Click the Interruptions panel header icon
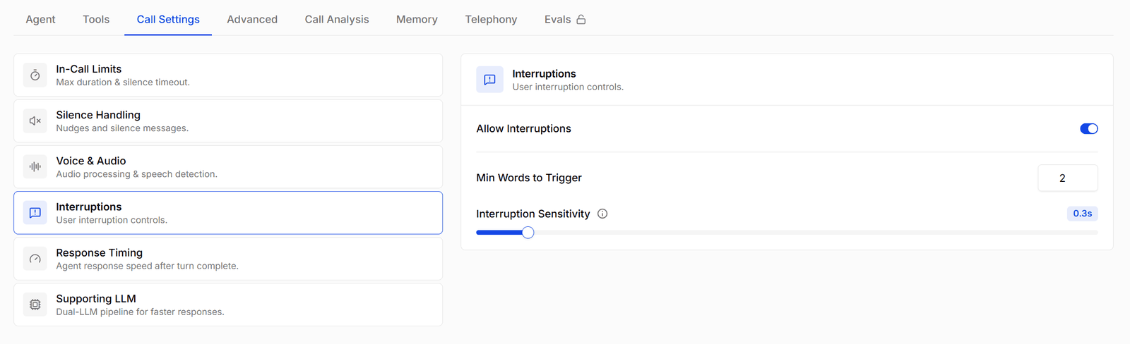Viewport: 1130px width, 344px height. pyautogui.click(x=489, y=80)
